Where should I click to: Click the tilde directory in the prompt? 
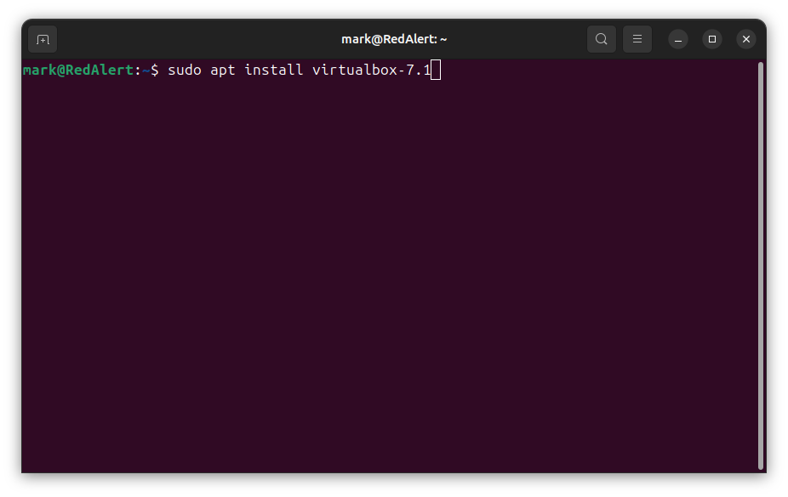(x=146, y=71)
